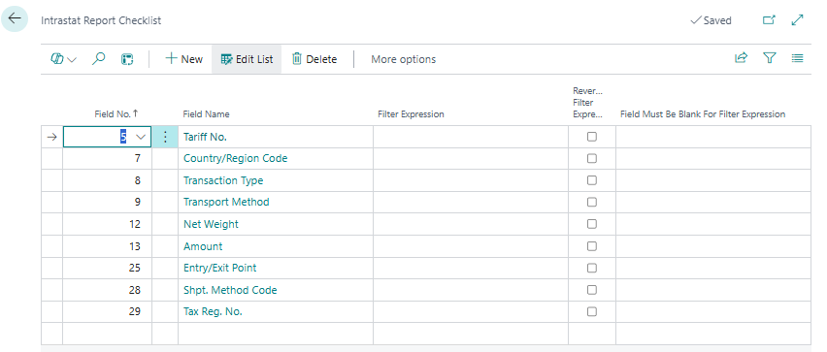Click the Saved status indicator

pos(711,20)
